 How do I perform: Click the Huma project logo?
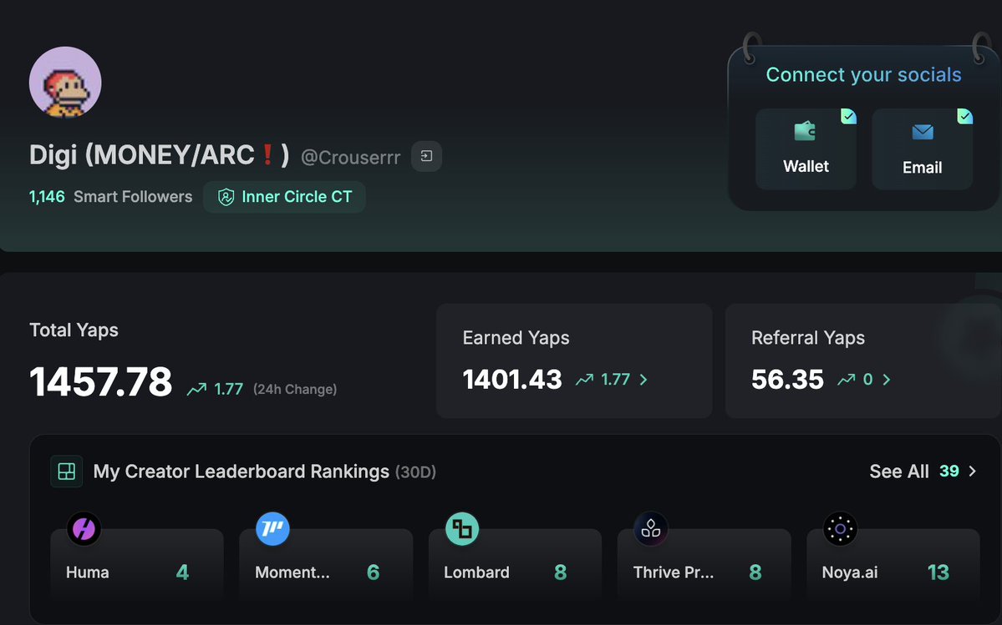click(x=84, y=529)
